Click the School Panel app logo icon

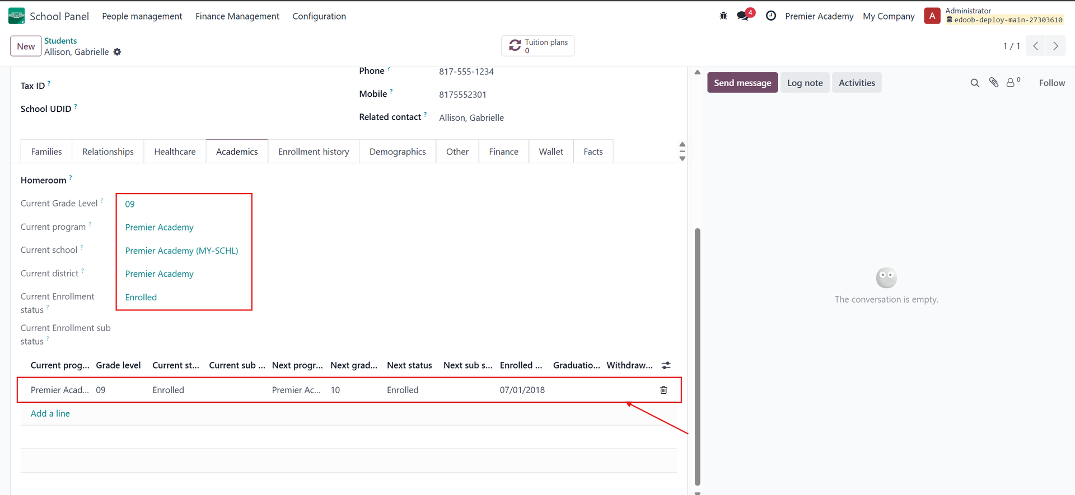(16, 16)
